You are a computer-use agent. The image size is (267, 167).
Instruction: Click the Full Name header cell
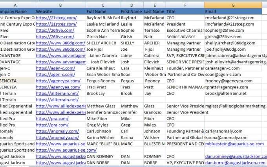[103, 11]
